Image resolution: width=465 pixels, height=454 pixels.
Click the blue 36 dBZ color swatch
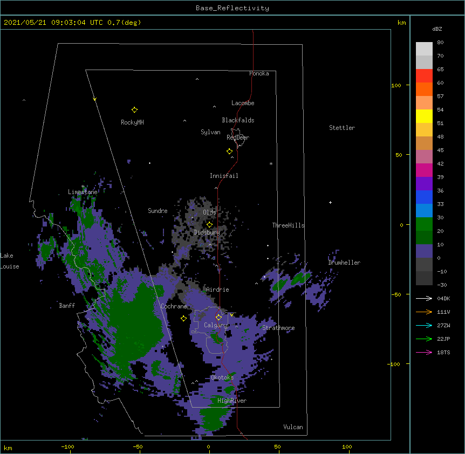pyautogui.click(x=424, y=197)
